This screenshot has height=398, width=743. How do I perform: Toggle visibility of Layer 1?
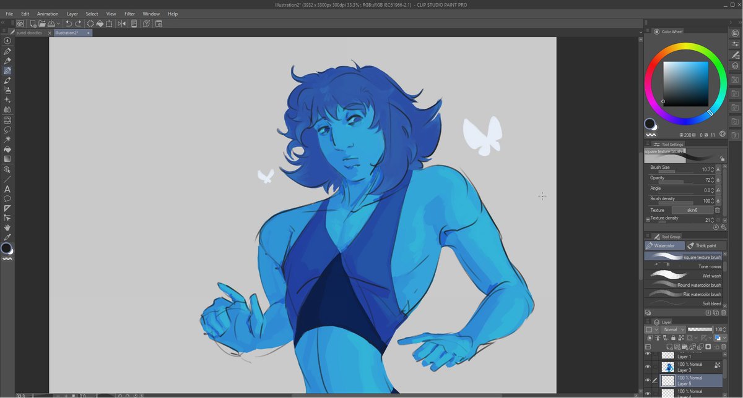pos(648,354)
